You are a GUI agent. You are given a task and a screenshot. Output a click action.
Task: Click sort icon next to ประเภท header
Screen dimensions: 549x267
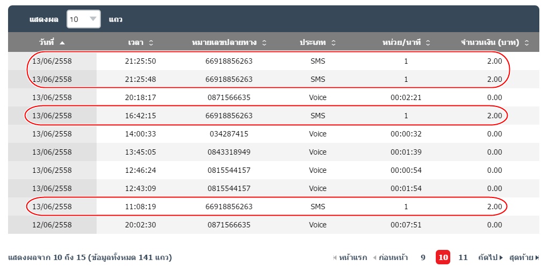[333, 42]
